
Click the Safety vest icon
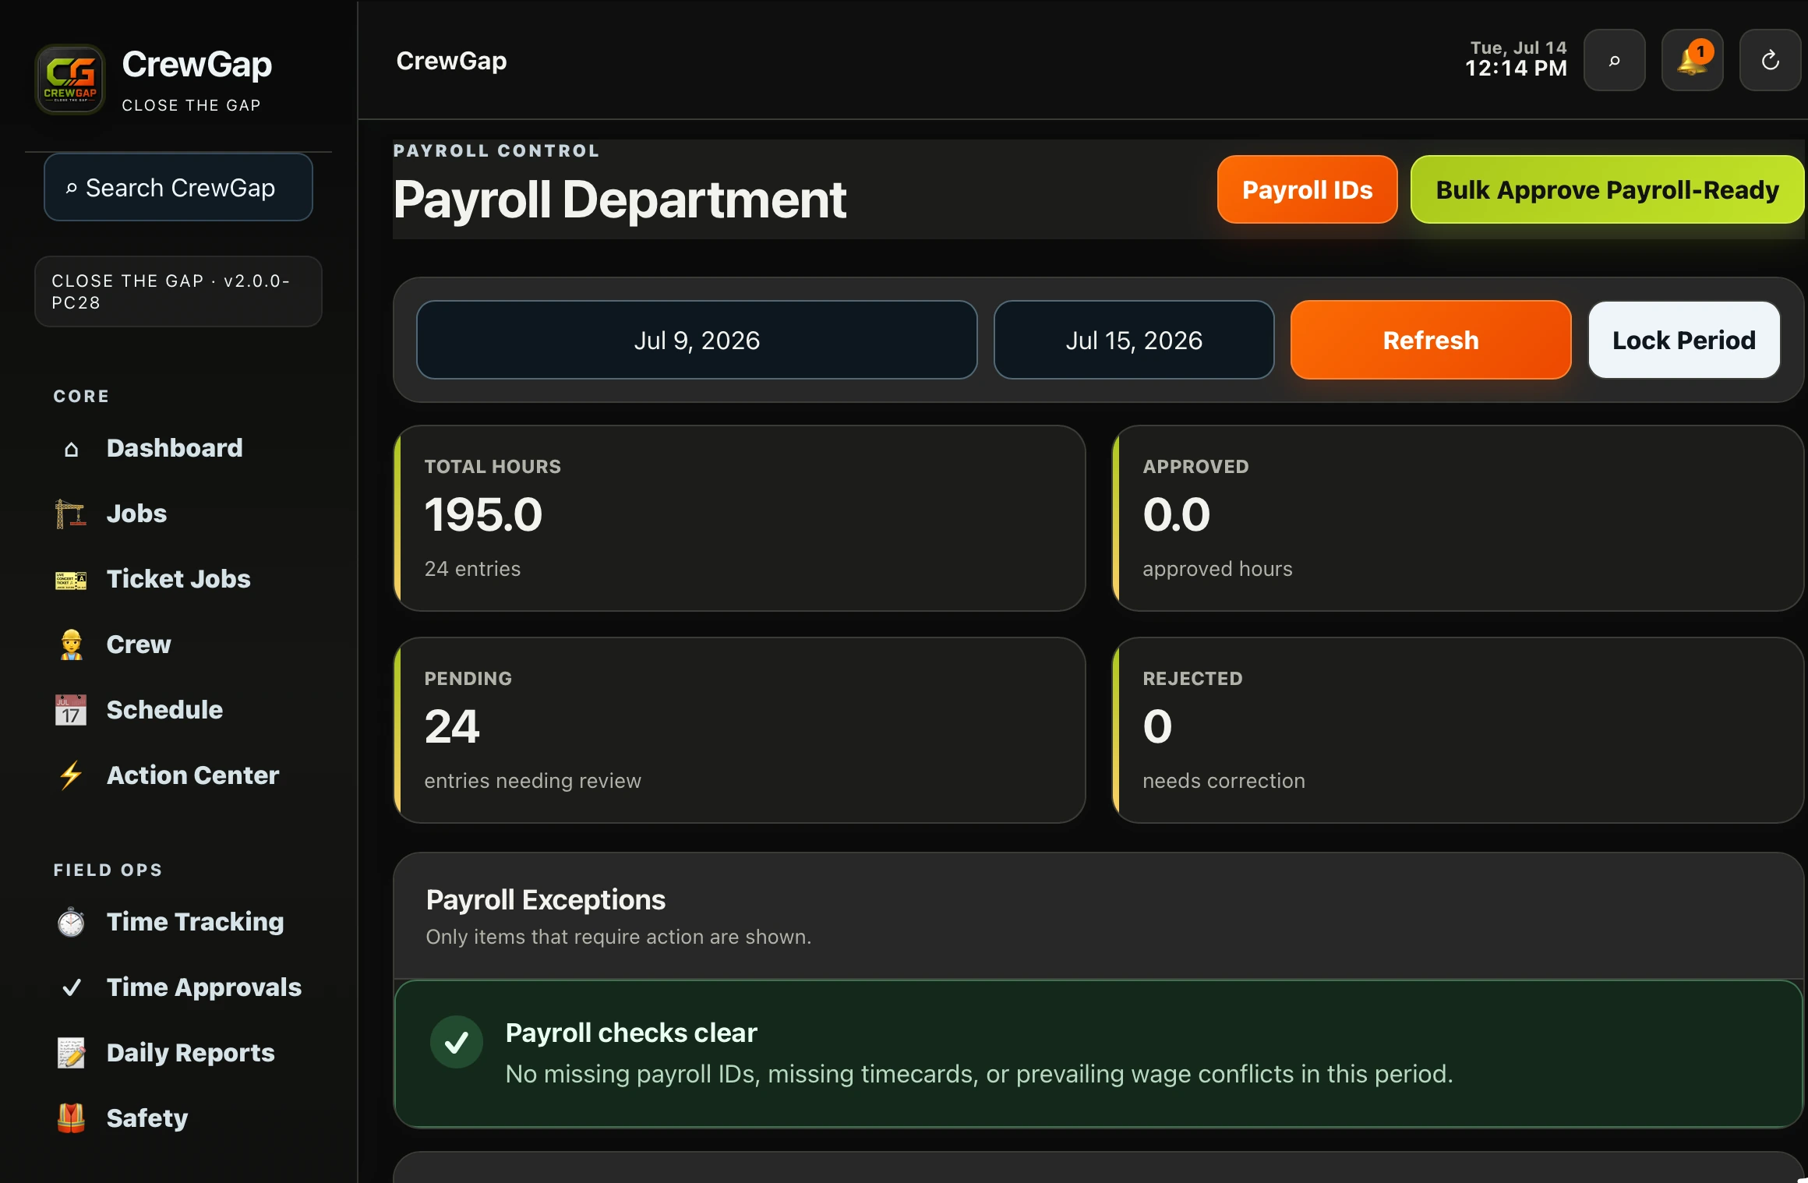pyautogui.click(x=71, y=1118)
